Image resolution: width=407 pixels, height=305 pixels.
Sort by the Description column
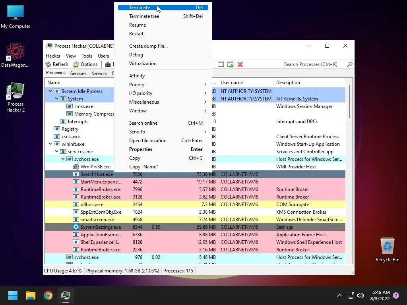click(309, 83)
